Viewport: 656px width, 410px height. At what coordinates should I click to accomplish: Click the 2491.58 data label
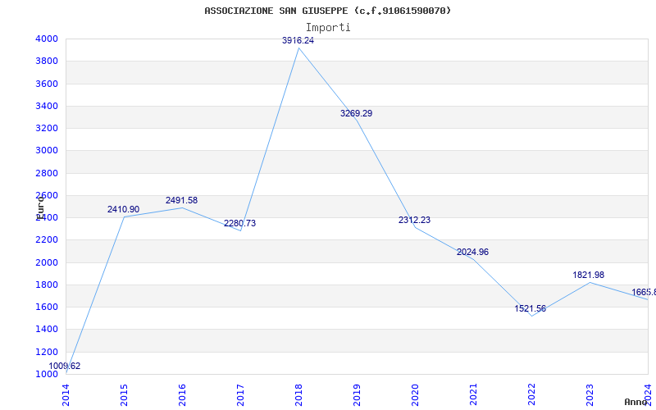181,200
